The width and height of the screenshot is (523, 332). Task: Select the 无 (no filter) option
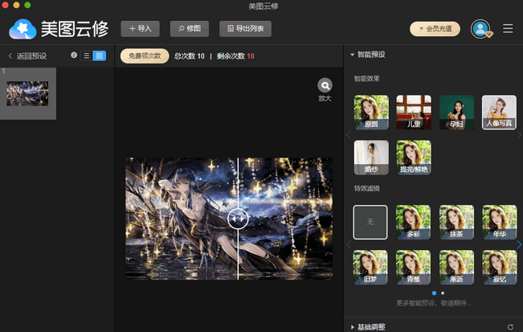click(370, 221)
